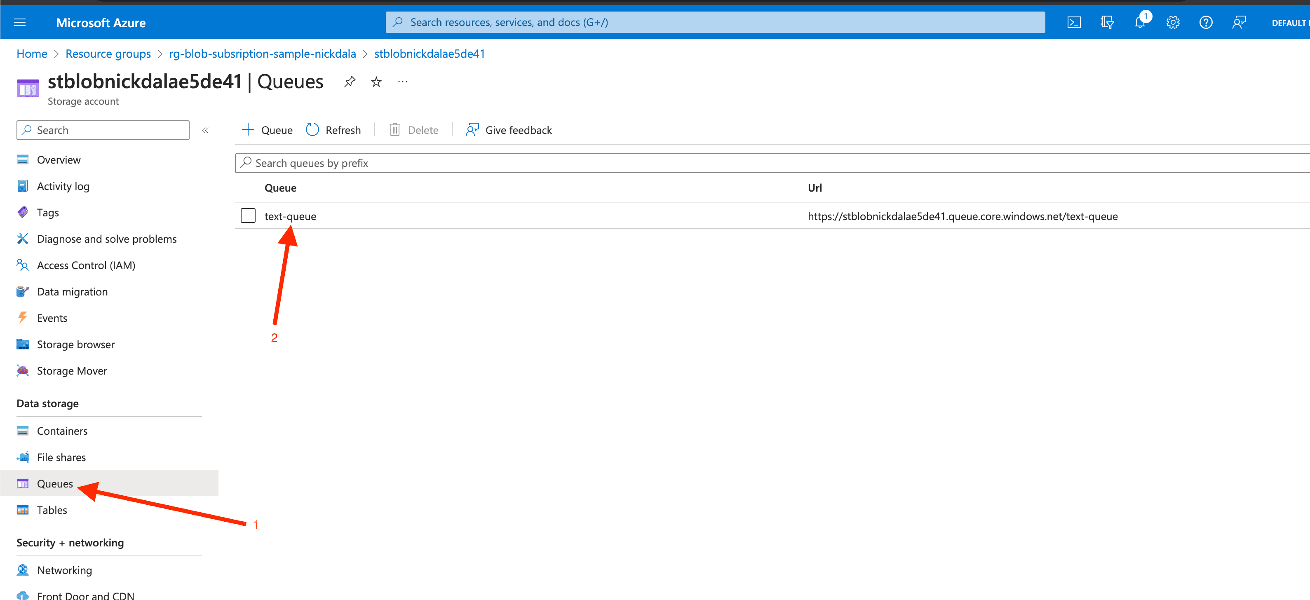The image size is (1310, 600).
Task: Click the Url column header
Action: [x=815, y=188]
